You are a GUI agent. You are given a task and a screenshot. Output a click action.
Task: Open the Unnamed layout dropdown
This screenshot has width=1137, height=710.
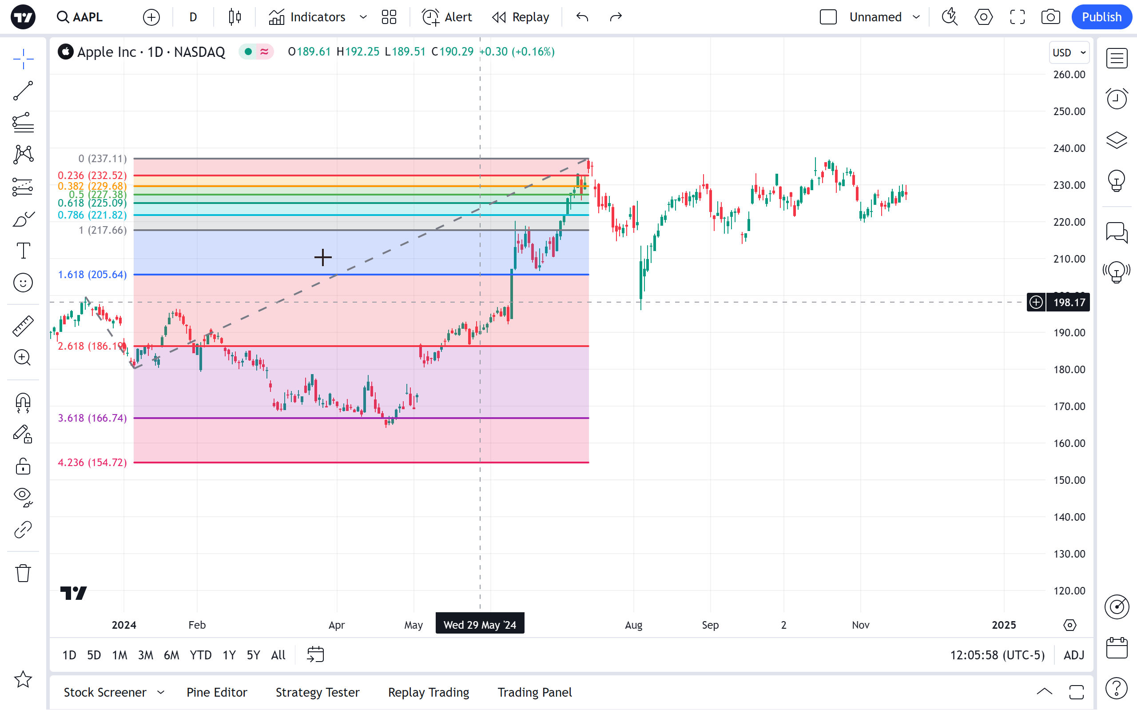916,17
